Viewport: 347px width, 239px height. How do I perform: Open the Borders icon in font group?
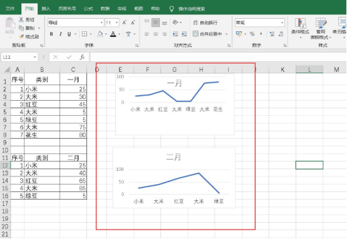pyautogui.click(x=85, y=34)
